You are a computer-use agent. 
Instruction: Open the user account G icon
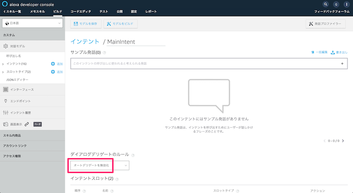click(x=336, y=4)
